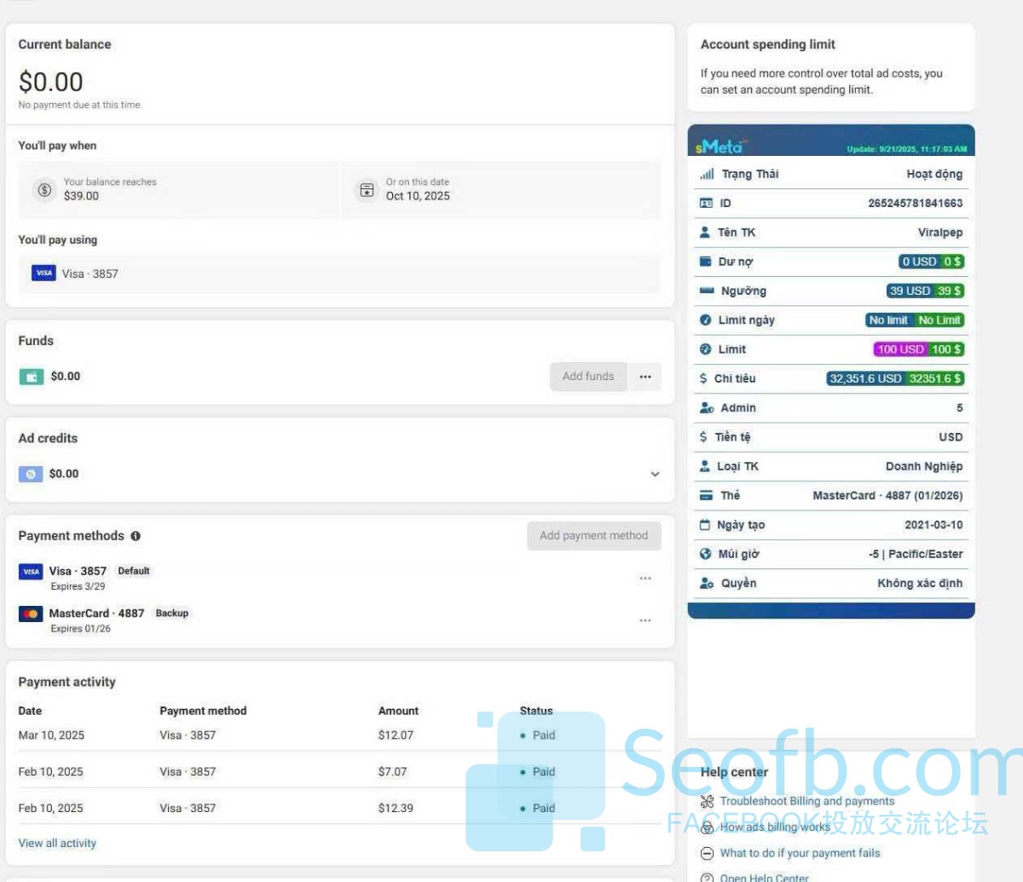The width and height of the screenshot is (1023, 882).
Task: Open Troubleshoot Billing and payments help link
Action: pos(806,801)
